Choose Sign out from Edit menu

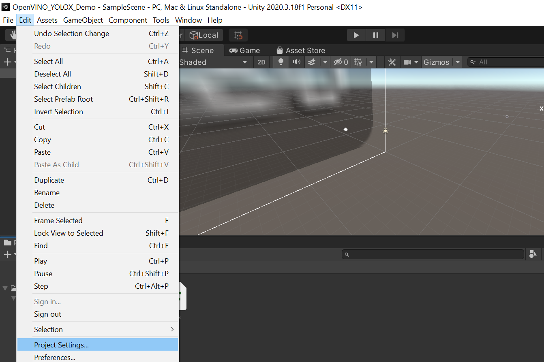coord(98,314)
